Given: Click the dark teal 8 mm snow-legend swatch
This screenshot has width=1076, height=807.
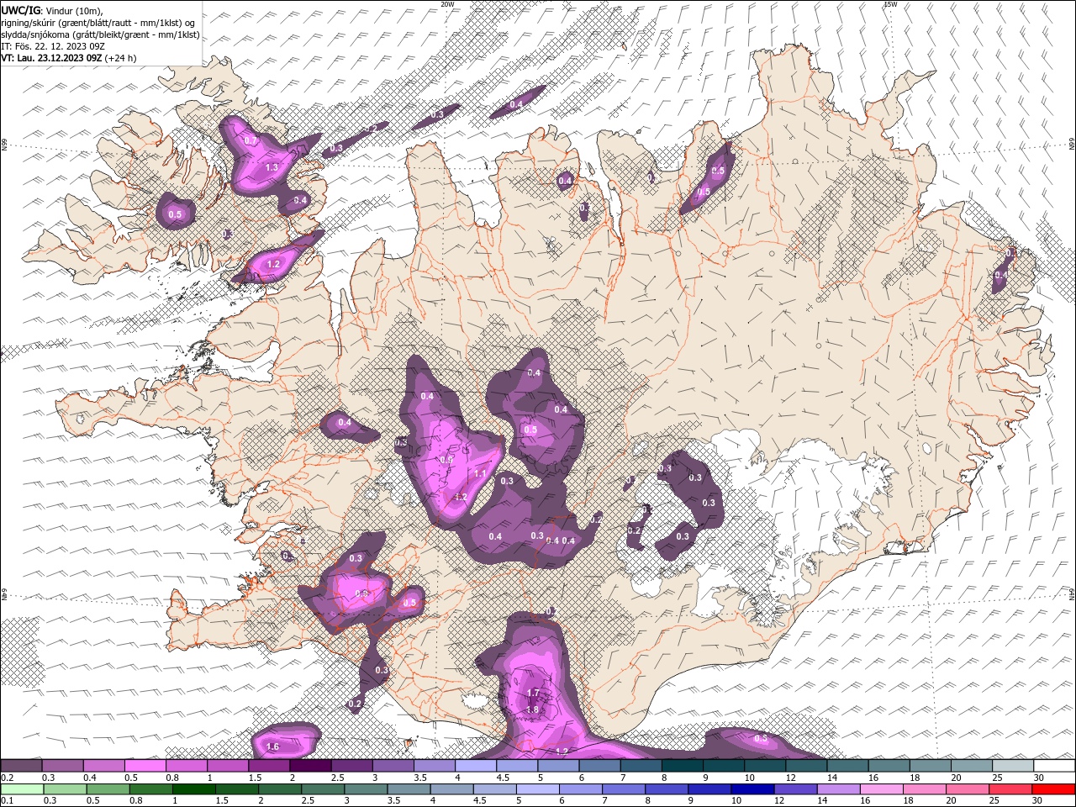Looking at the screenshot, I should [683, 766].
